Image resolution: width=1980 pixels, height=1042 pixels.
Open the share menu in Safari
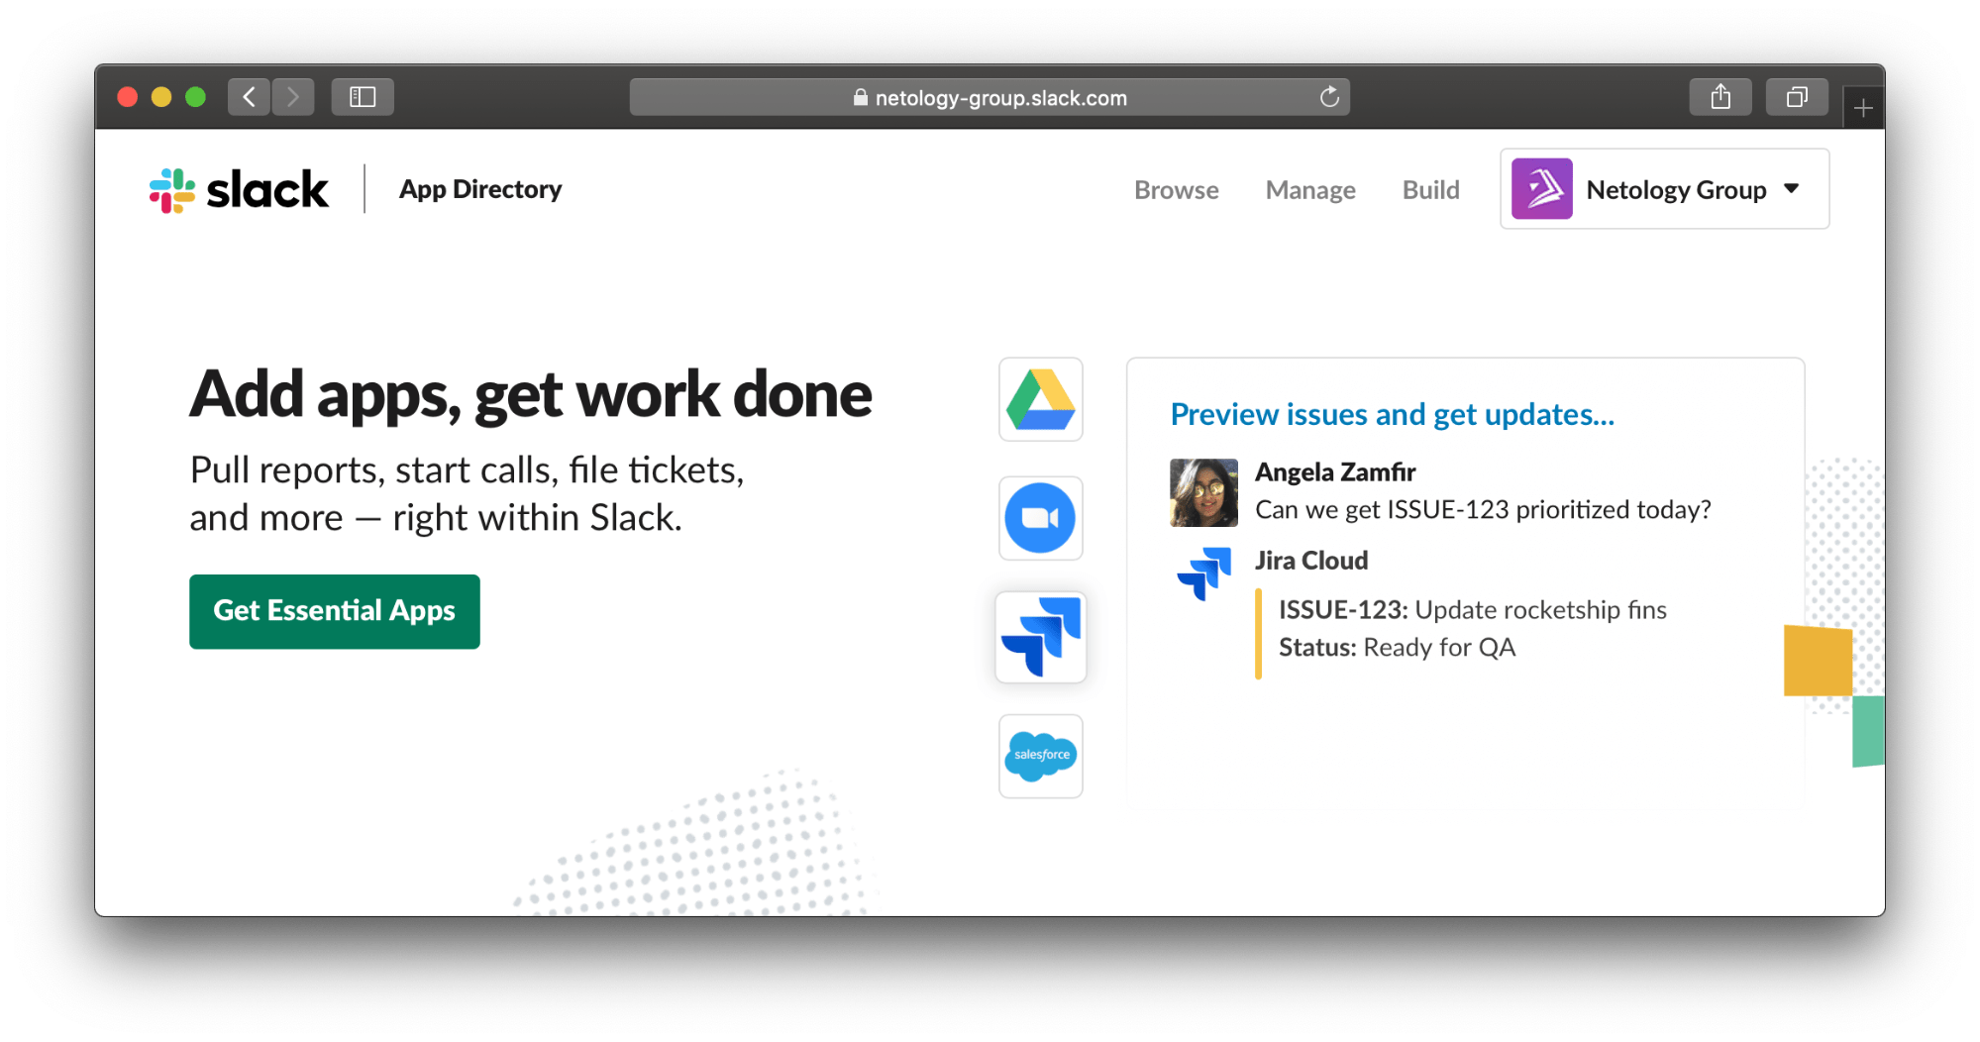point(1720,96)
